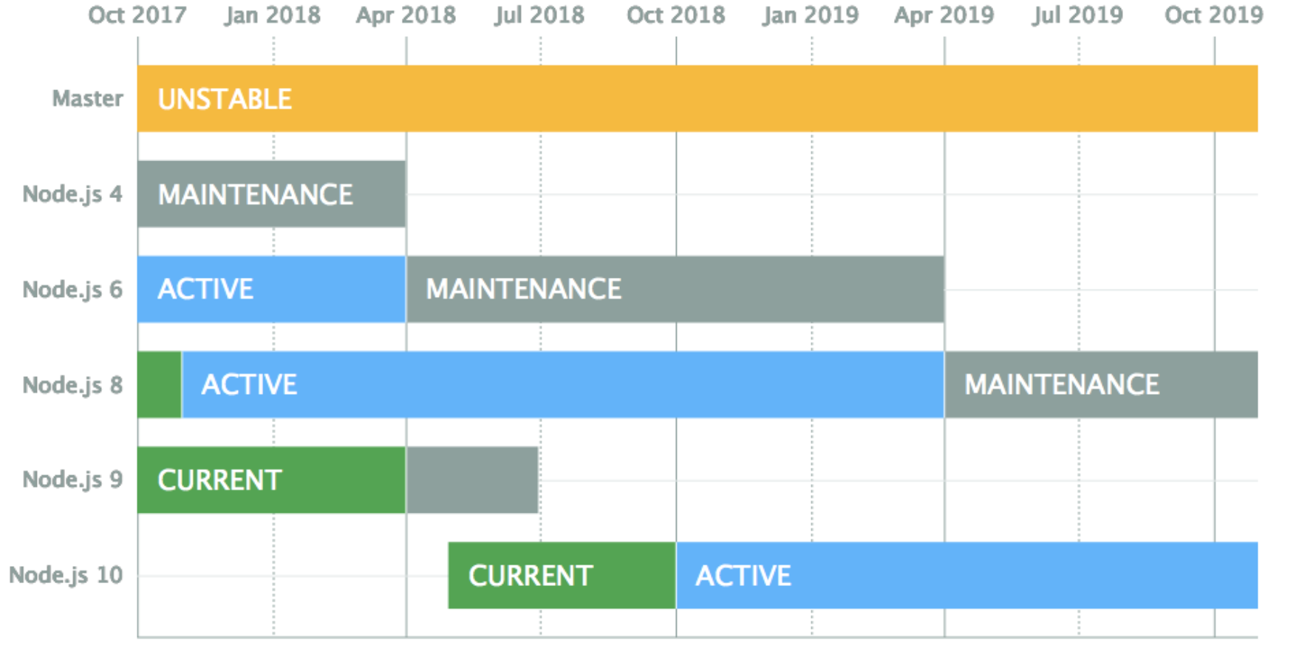The image size is (1299, 671).
Task: Click the blue ACTIVE bar for Node.js 6
Action: pos(271,290)
